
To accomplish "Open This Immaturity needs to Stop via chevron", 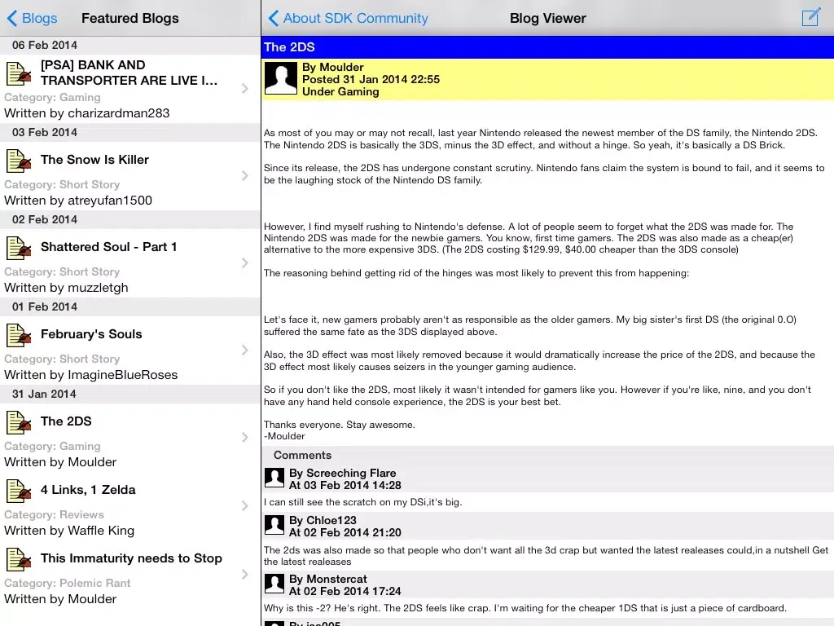I will [244, 575].
